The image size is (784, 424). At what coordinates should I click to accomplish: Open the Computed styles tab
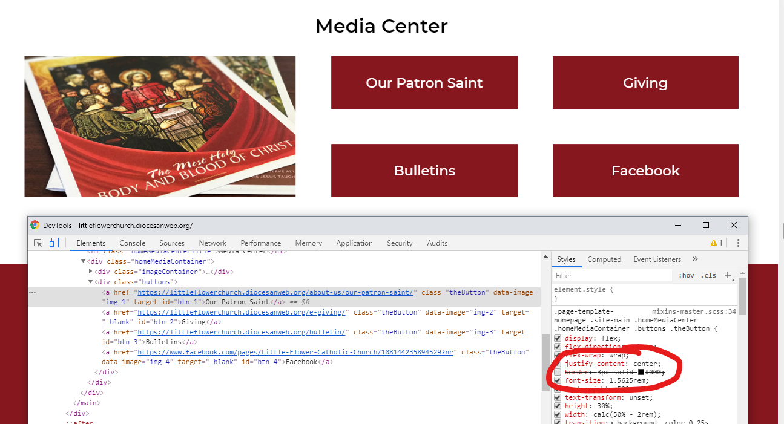(x=604, y=259)
